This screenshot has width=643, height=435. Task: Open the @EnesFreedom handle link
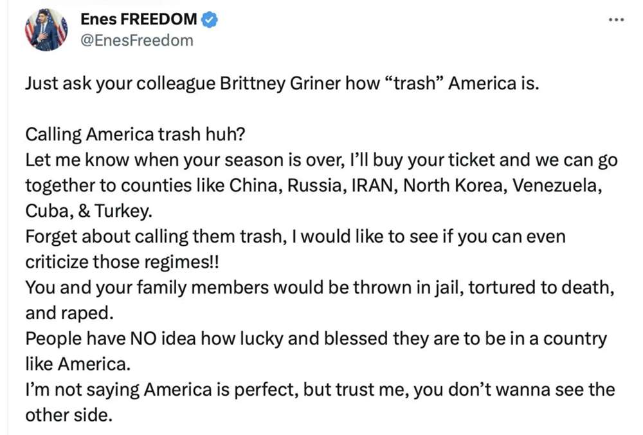[136, 41]
